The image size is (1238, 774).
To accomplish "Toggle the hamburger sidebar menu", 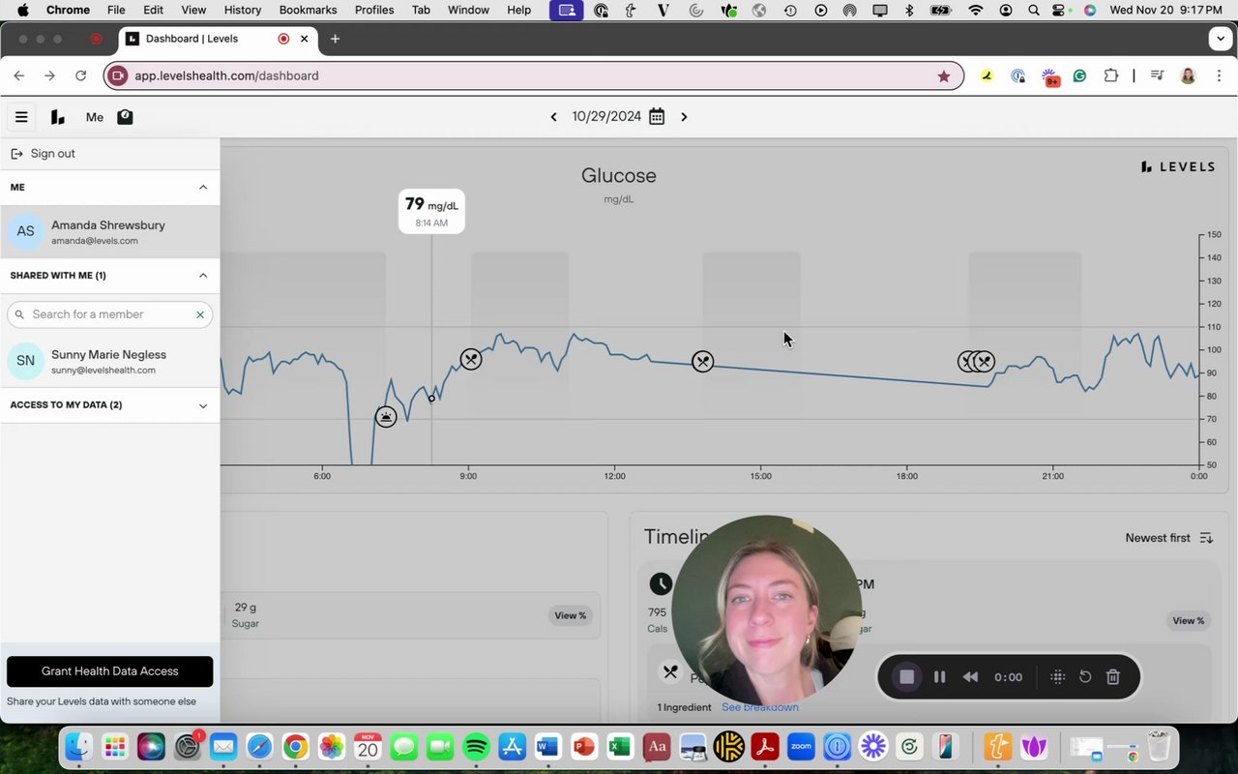I will [21, 117].
